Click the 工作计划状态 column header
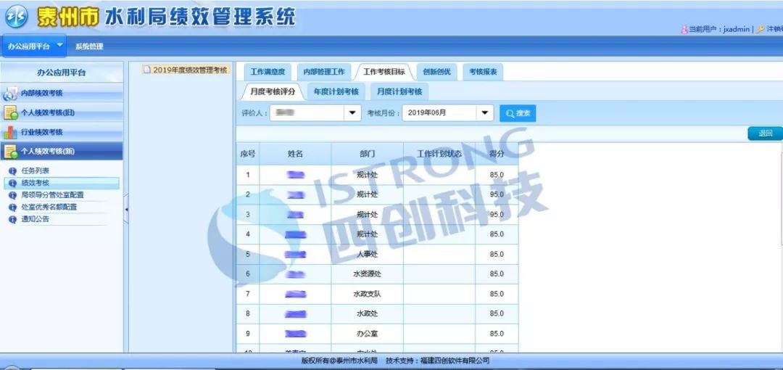The width and height of the screenshot is (783, 370). [439, 154]
